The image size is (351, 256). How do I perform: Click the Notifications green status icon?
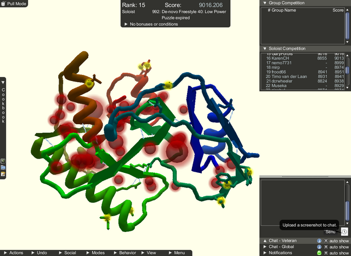[319, 253]
